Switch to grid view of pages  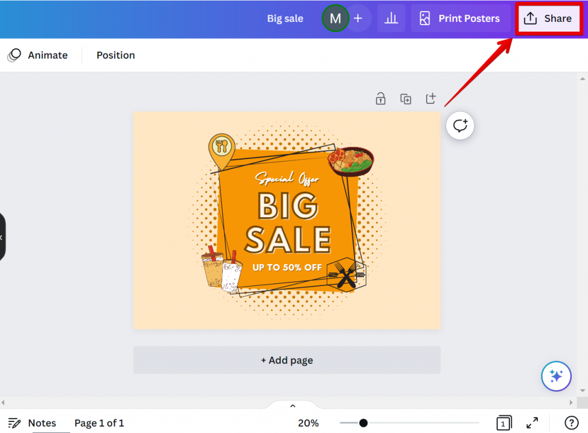tap(504, 423)
